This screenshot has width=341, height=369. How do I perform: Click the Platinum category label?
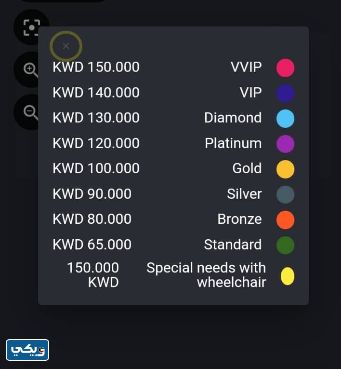(233, 143)
